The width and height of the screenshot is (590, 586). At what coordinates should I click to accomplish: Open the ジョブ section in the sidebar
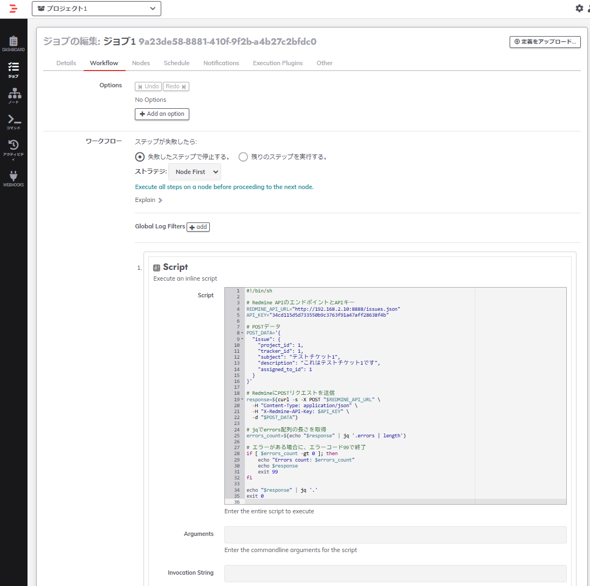coord(13,70)
